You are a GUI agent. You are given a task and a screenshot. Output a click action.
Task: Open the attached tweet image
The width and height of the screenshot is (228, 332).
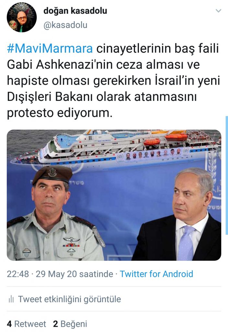pos(114,195)
